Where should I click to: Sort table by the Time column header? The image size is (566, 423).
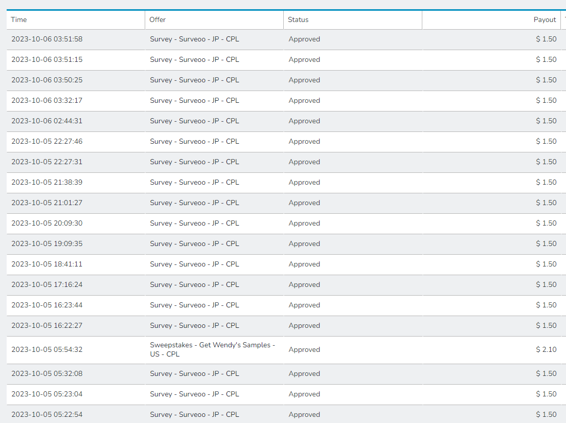point(19,20)
